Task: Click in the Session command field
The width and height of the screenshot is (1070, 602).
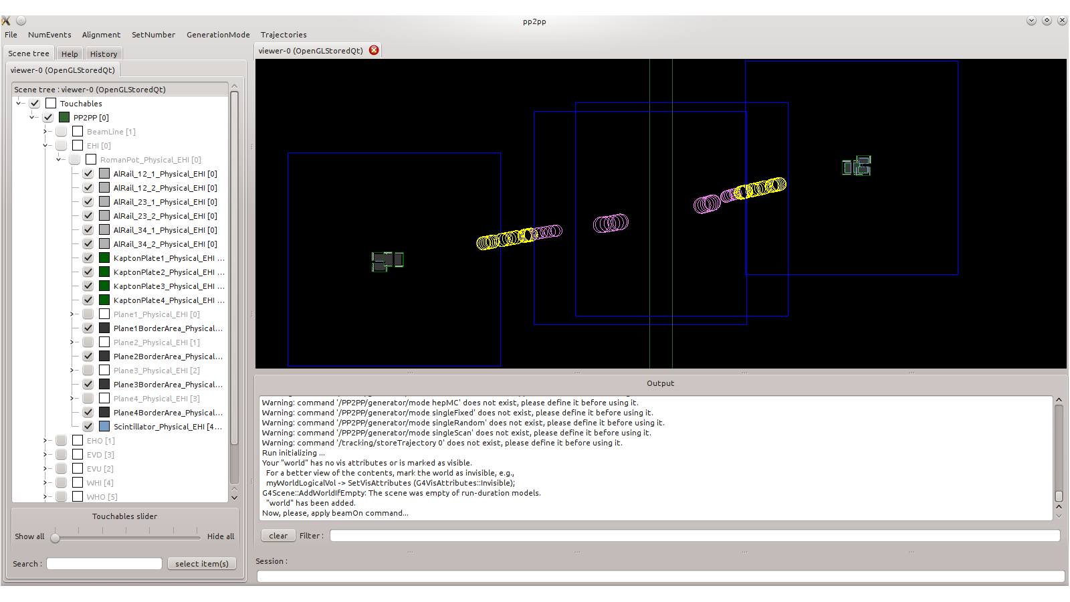Action: pos(661,577)
